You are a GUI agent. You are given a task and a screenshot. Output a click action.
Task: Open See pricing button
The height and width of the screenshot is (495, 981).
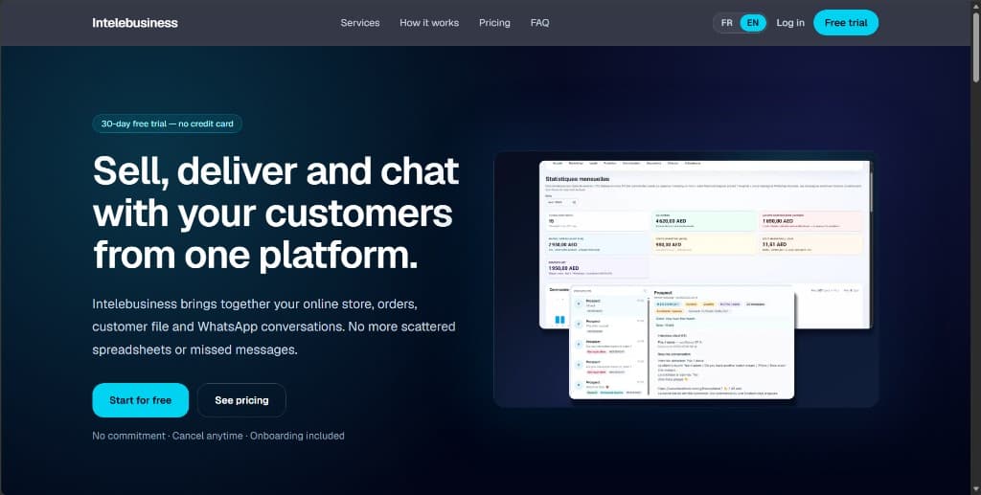click(x=241, y=400)
